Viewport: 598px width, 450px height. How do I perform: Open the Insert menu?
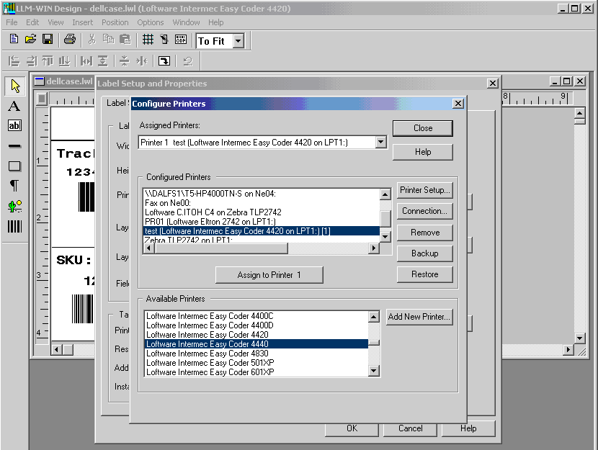point(82,22)
